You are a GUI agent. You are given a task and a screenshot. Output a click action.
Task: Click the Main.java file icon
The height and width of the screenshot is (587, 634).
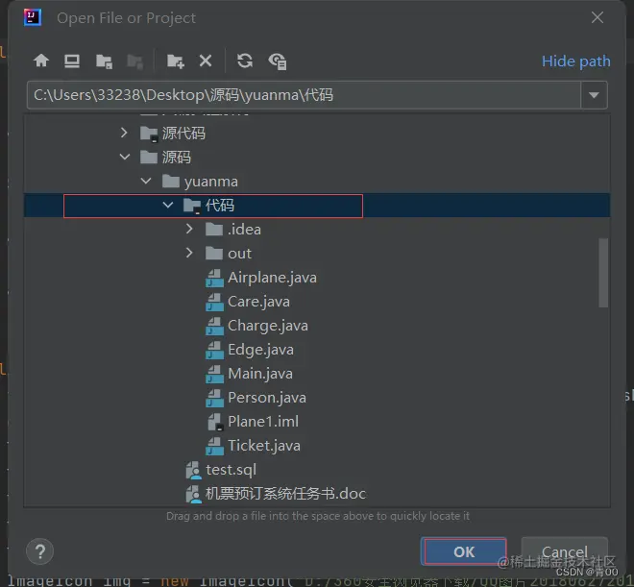[x=214, y=374]
